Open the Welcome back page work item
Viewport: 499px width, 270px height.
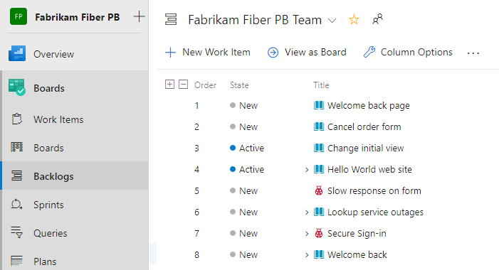pos(369,105)
